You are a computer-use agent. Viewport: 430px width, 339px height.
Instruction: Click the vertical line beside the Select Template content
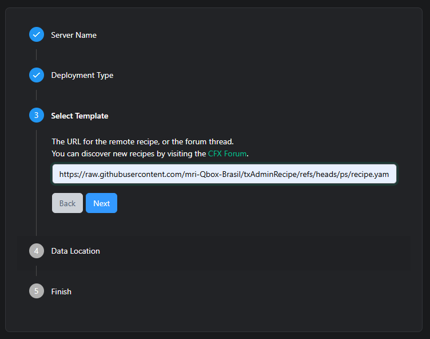tap(37, 183)
